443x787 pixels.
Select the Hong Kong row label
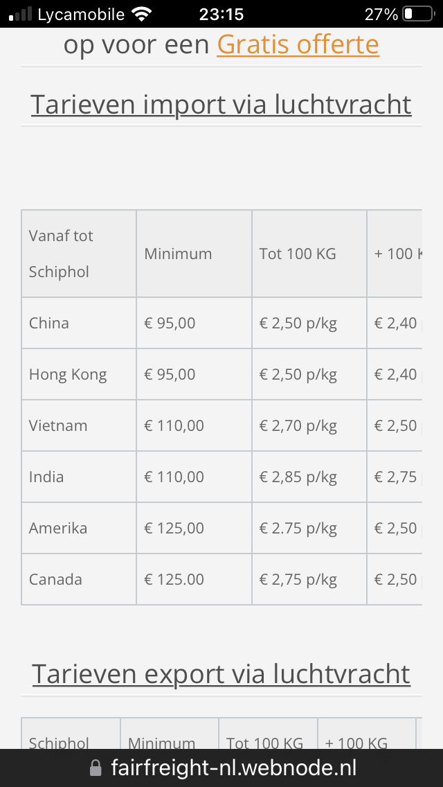pyautogui.click(x=68, y=374)
